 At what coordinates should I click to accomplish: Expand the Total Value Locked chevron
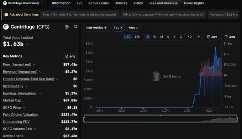27,44
